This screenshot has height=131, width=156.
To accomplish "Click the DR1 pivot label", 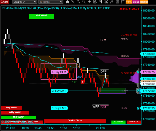I will click(x=103, y=40).
